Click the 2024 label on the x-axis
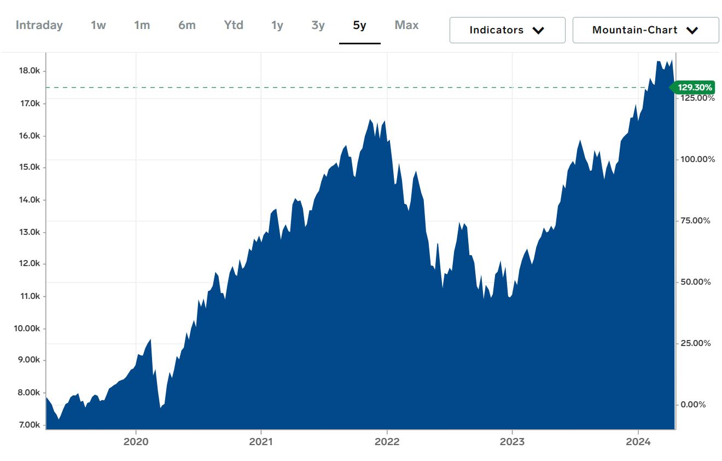Screen dimensions: 722x461 pyautogui.click(x=638, y=442)
